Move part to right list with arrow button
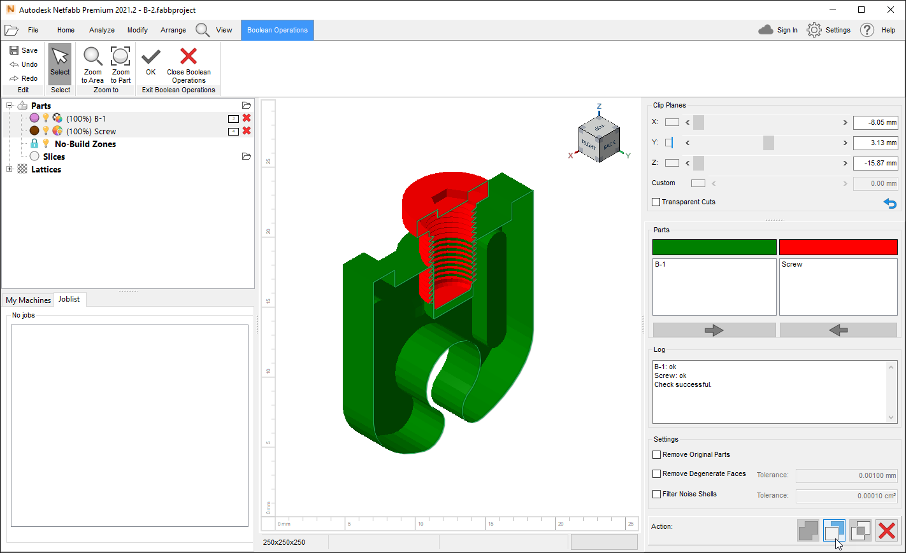The height and width of the screenshot is (553, 906). tap(714, 330)
